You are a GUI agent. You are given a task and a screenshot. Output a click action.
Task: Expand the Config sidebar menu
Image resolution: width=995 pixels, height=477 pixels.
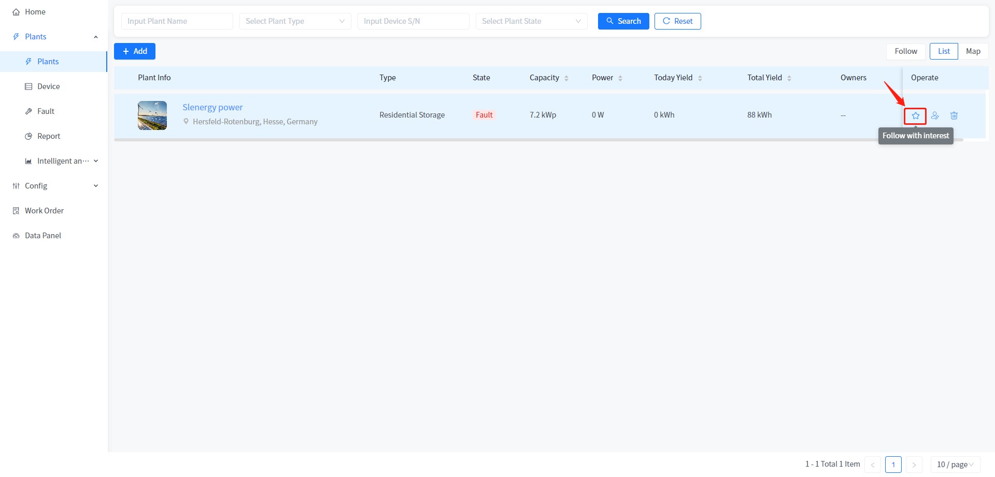tap(54, 186)
